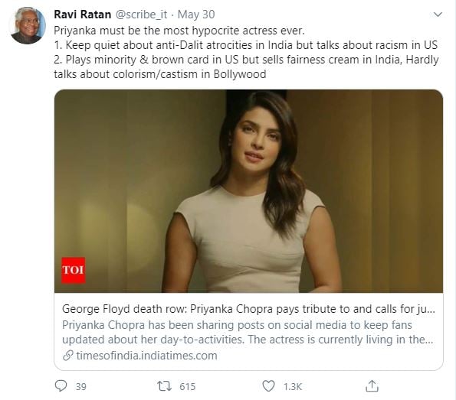
Task: Retweet this post using the retweet icon
Action: pyautogui.click(x=164, y=386)
